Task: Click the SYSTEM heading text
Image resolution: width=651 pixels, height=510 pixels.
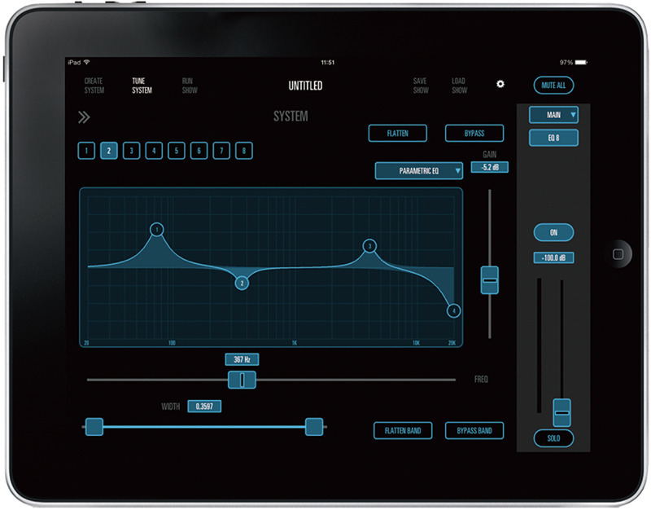Action: click(x=291, y=116)
